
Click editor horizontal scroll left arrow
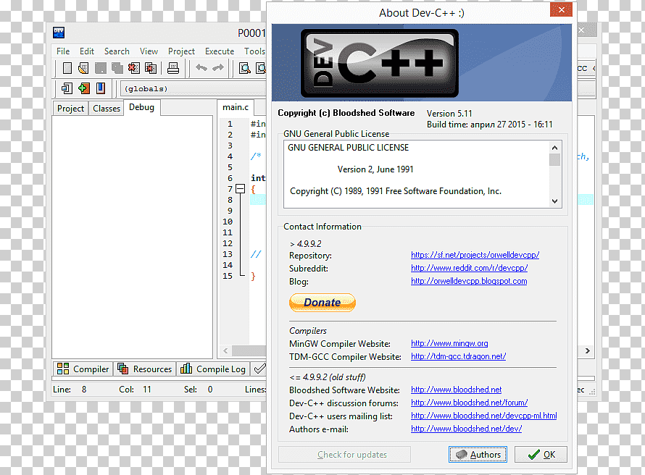click(x=225, y=350)
